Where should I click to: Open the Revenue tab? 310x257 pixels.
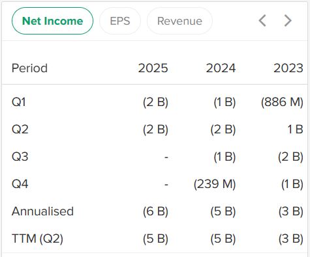coord(179,21)
